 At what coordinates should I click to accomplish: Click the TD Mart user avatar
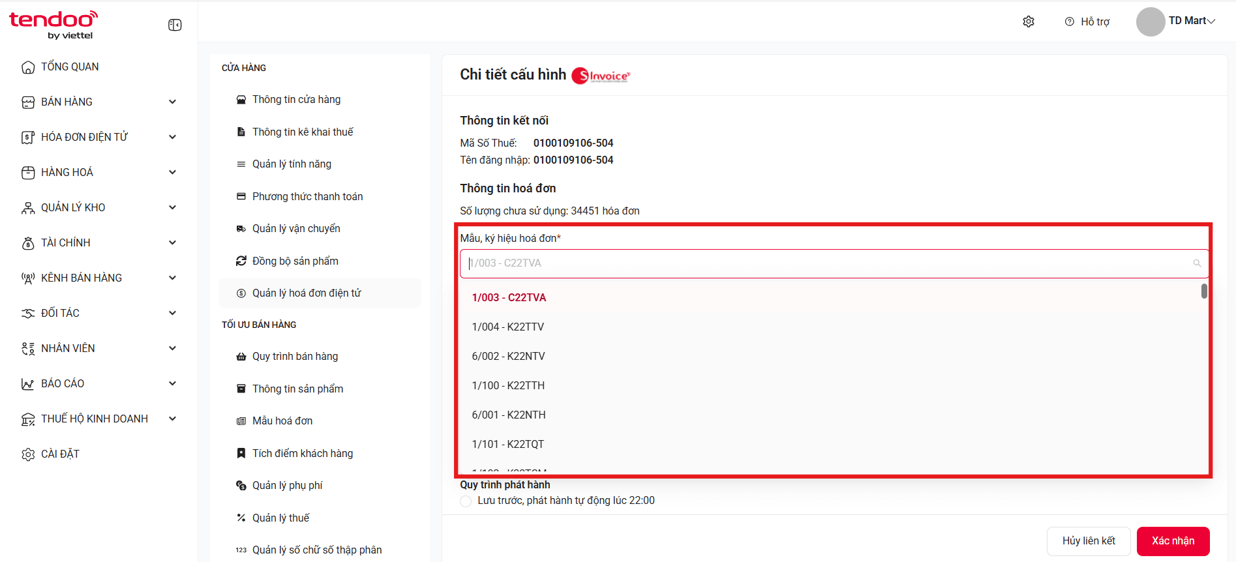(x=1151, y=22)
